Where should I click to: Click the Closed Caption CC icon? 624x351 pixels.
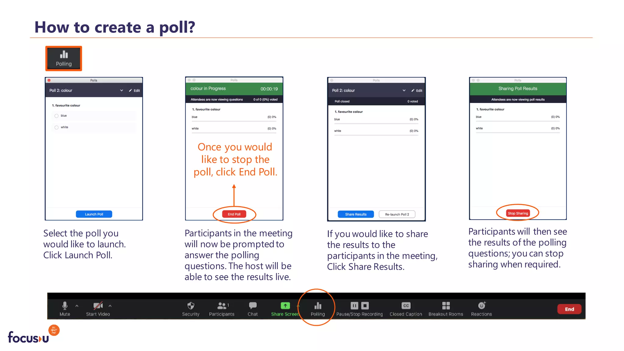(x=406, y=306)
